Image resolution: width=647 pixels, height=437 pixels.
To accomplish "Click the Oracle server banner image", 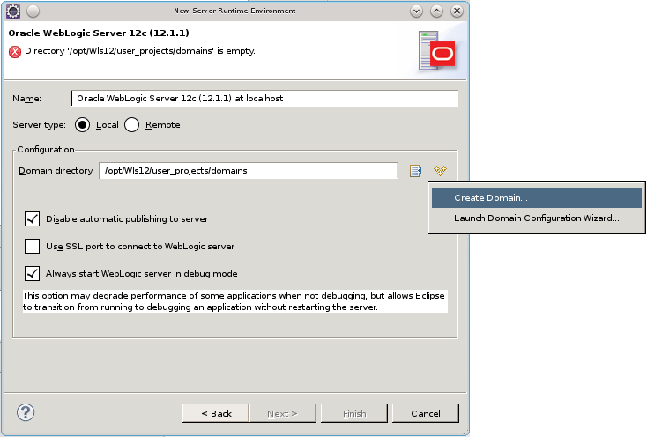I will point(436,51).
